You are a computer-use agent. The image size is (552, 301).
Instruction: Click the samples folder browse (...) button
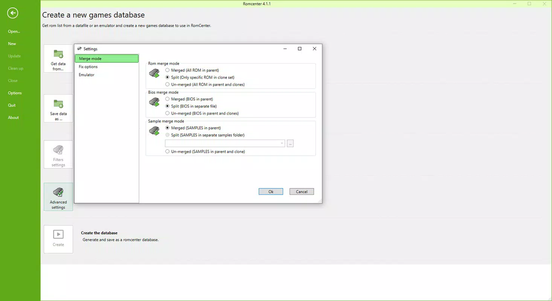(x=290, y=143)
